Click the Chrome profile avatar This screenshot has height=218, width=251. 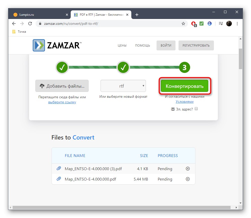pyautogui.click(x=229, y=24)
